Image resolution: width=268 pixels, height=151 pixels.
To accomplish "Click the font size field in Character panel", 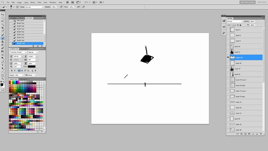I will pos(17,56).
